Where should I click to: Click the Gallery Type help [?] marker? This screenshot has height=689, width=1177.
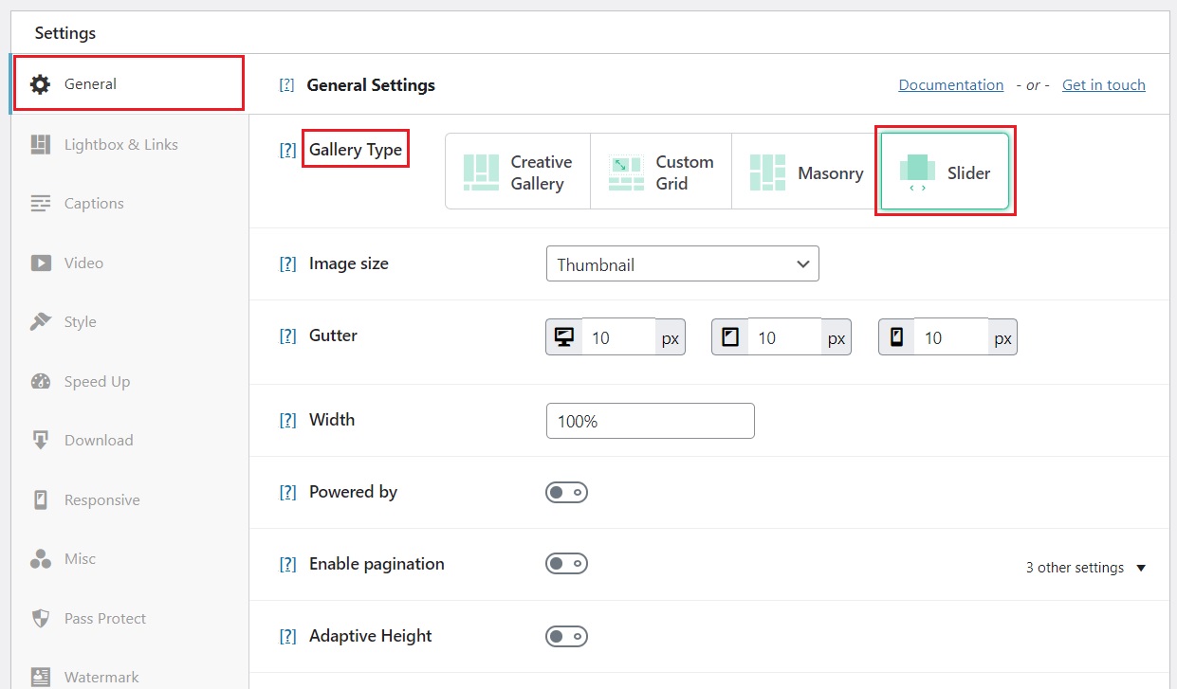[287, 150]
